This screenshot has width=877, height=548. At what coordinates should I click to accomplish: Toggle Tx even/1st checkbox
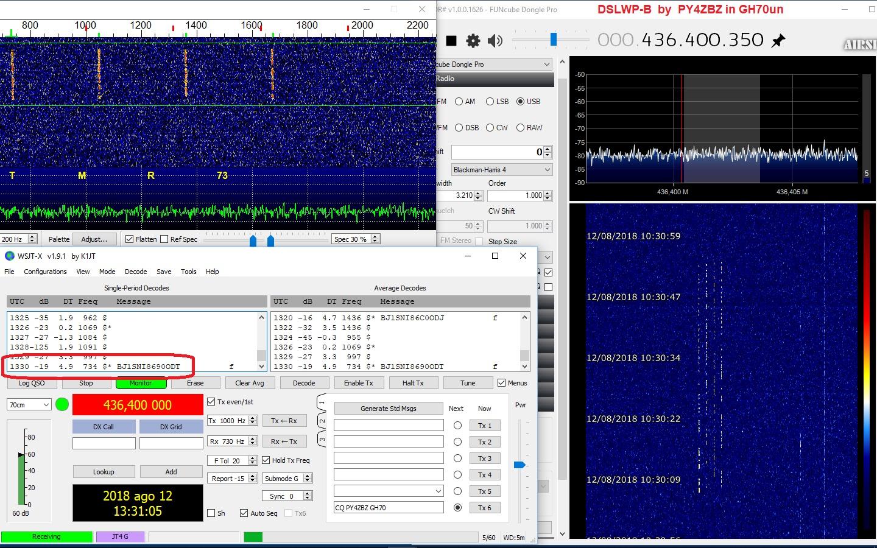[211, 402]
